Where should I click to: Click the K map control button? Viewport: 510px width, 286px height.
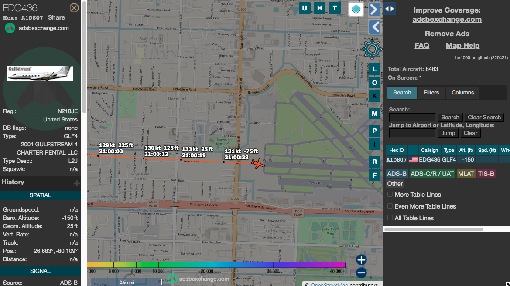(x=374, y=96)
